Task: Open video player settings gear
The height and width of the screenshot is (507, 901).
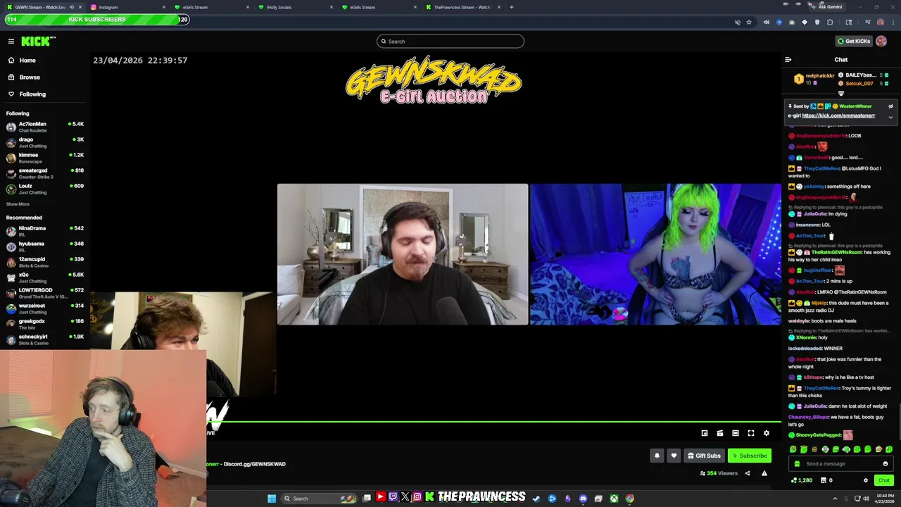Action: point(767,433)
